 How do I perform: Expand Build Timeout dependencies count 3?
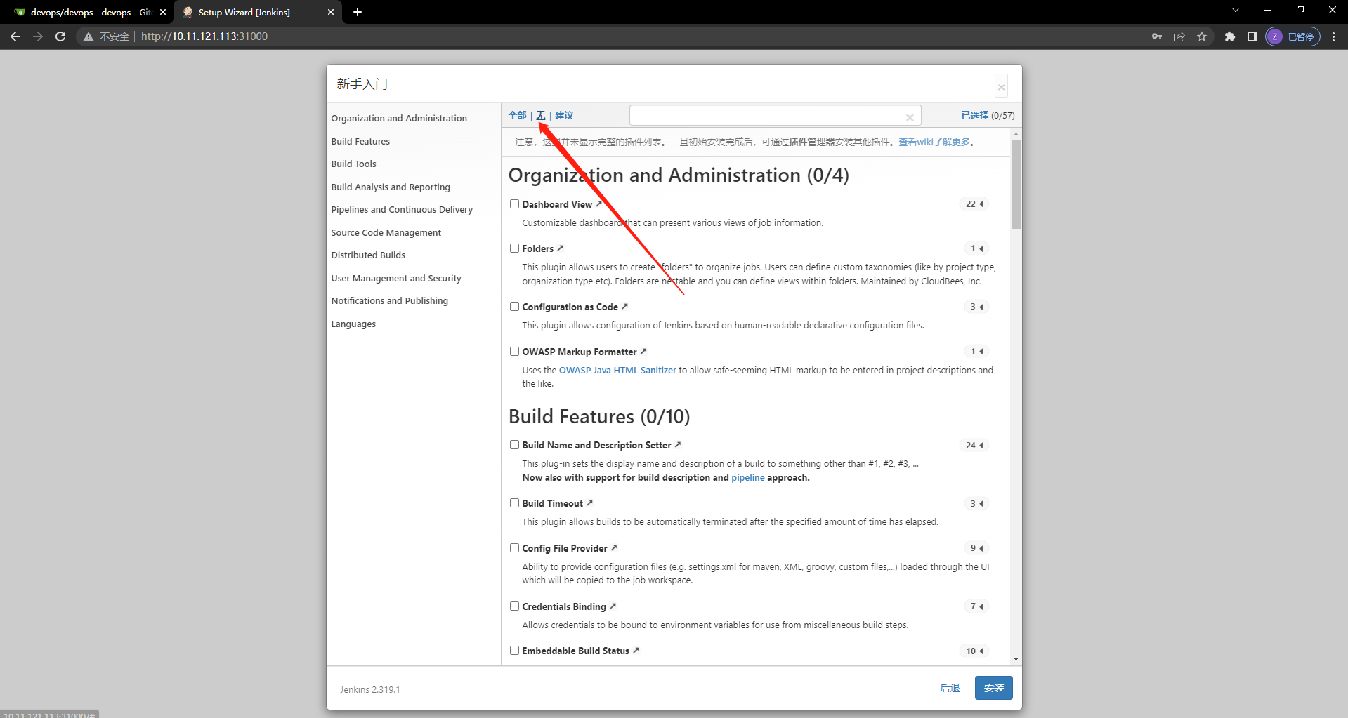(x=977, y=503)
